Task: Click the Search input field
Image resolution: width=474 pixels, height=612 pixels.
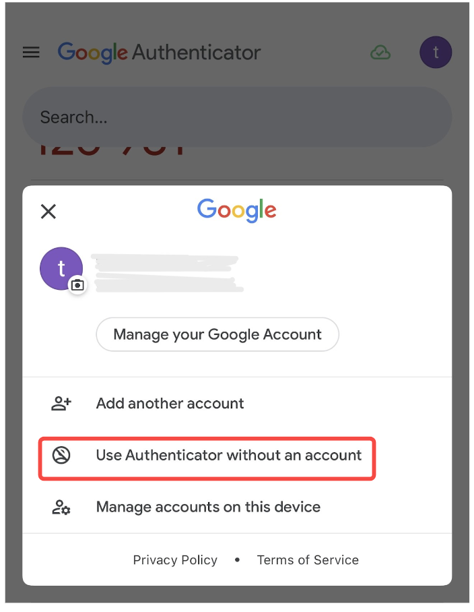Action: click(x=237, y=117)
